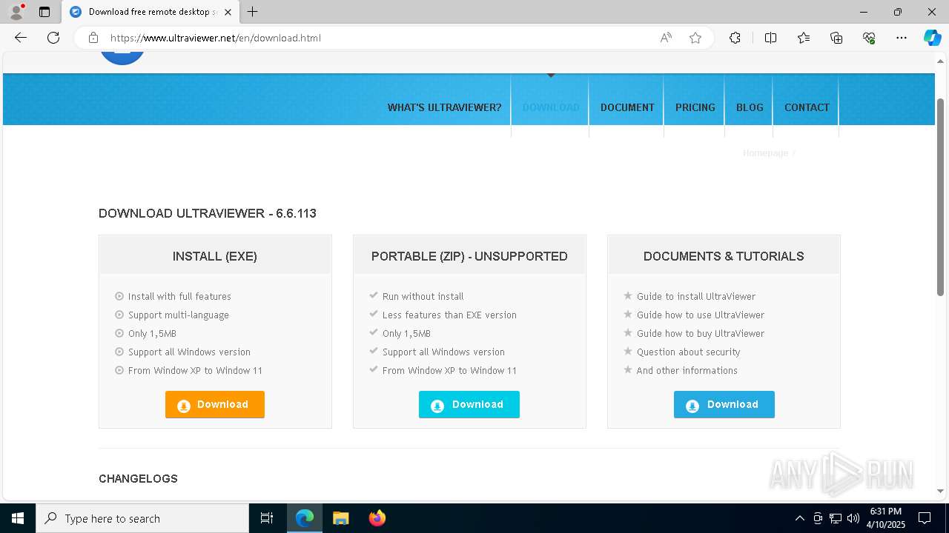Refresh the current page
The height and width of the screenshot is (533, 949).
[53, 38]
